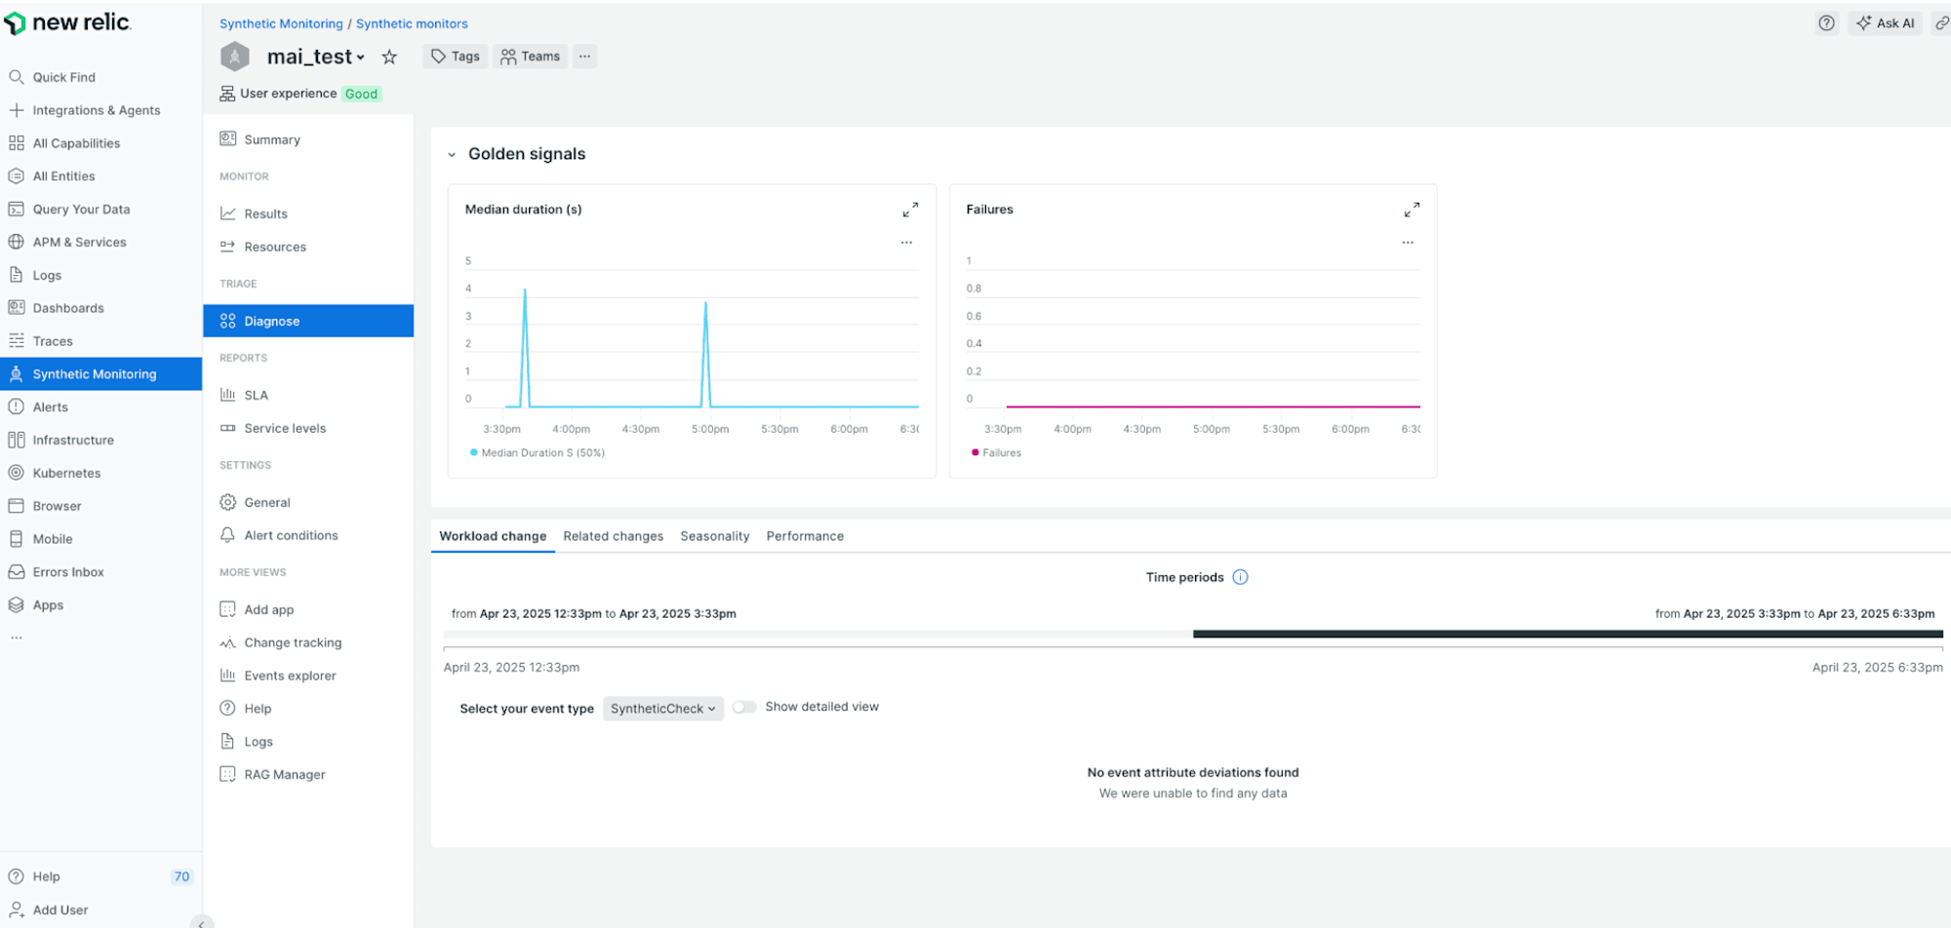Select Diagnose in triage menu

coord(308,321)
